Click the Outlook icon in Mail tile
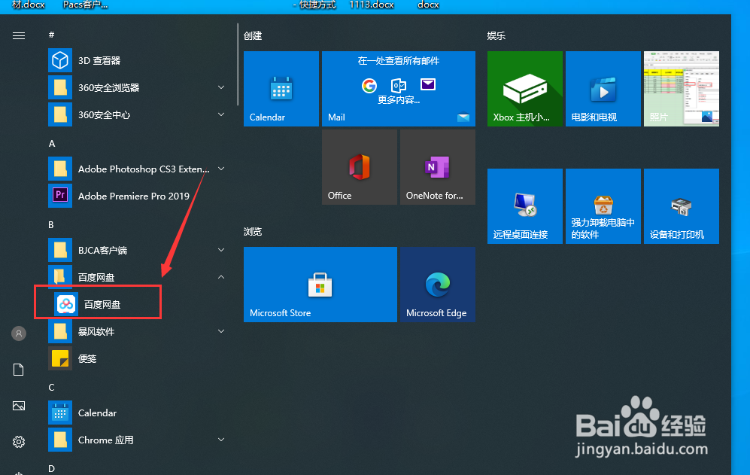This screenshot has width=750, height=475. (x=399, y=86)
